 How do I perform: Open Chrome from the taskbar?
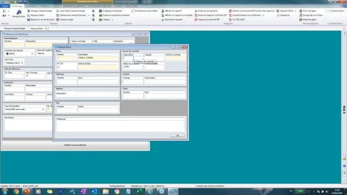tap(16, 191)
